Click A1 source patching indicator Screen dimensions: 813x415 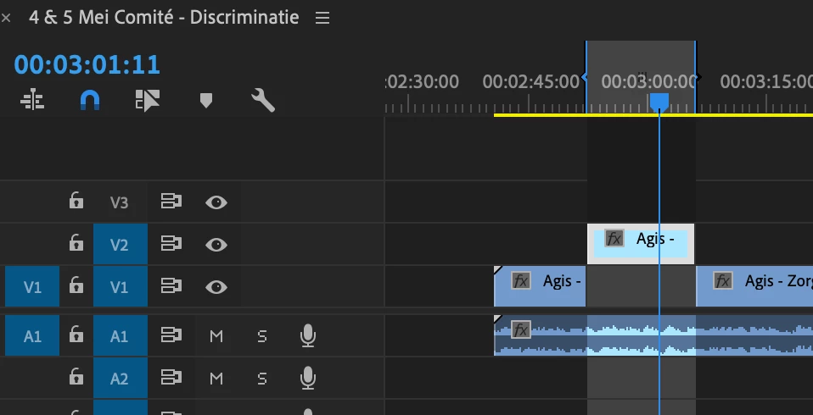[32, 336]
